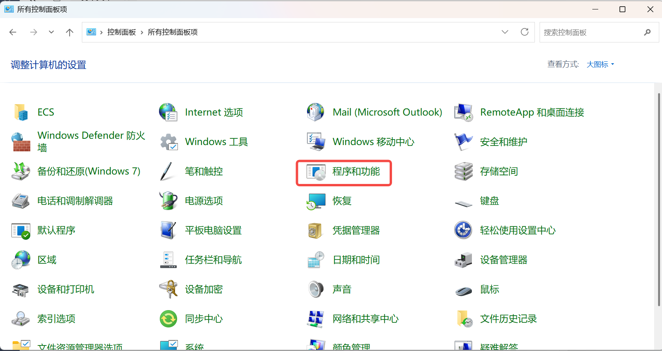The width and height of the screenshot is (662, 351).
Task: Expand chevron after 控制面板 in breadcrumb
Action: click(x=142, y=32)
